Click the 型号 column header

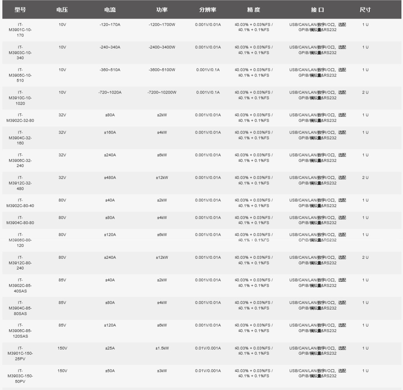[20, 10]
